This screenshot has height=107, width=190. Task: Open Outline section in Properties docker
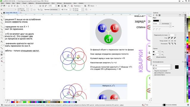click(154, 15)
